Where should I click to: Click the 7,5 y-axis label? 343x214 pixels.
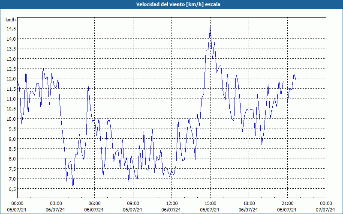click(x=12, y=169)
